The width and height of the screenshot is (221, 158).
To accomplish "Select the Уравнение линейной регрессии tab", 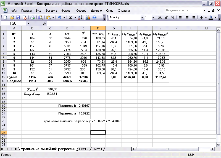I will pyautogui.click(x=48, y=149).
